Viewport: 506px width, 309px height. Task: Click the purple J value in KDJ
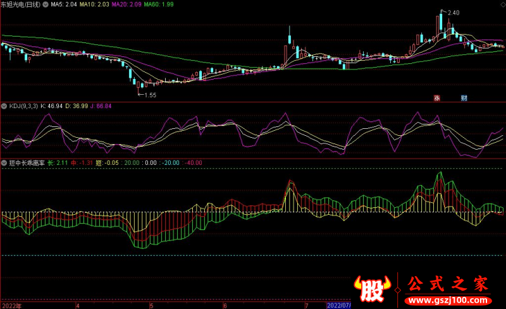point(99,106)
